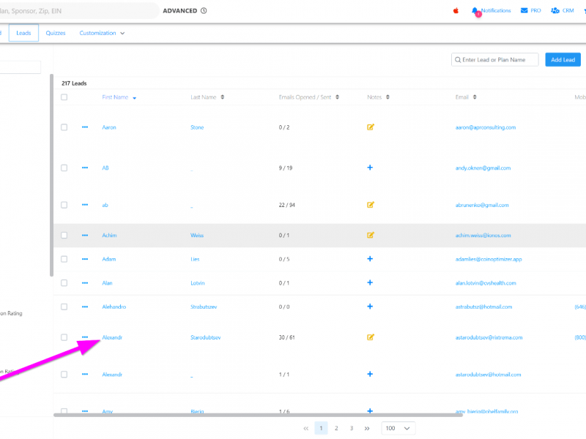Image resolution: width=586 pixels, height=439 pixels.
Task: Open three-dot actions menu for Achim
Action: point(85,236)
